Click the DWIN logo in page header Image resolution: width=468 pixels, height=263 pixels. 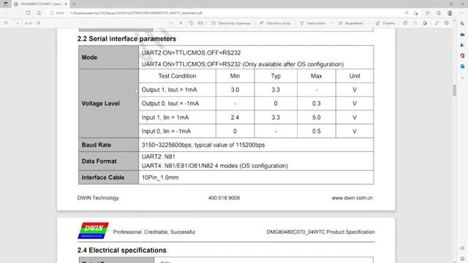[x=93, y=231]
